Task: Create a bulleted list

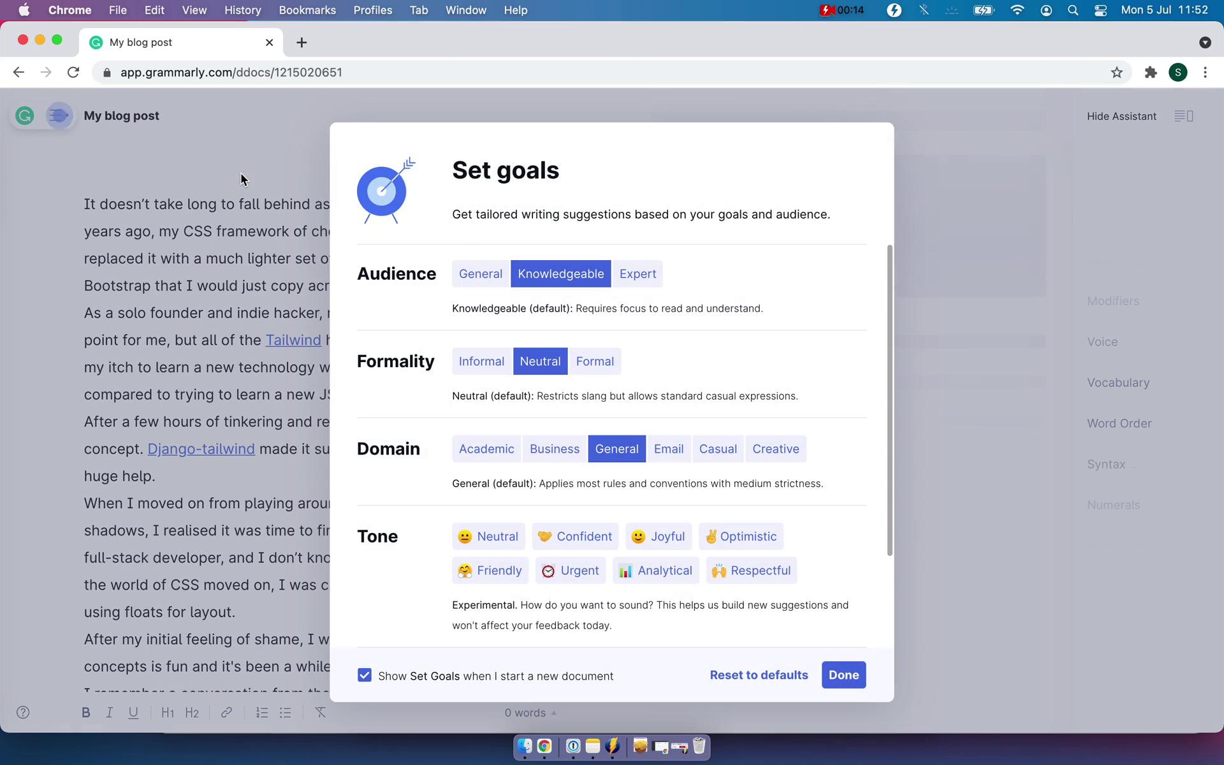Action: (286, 713)
